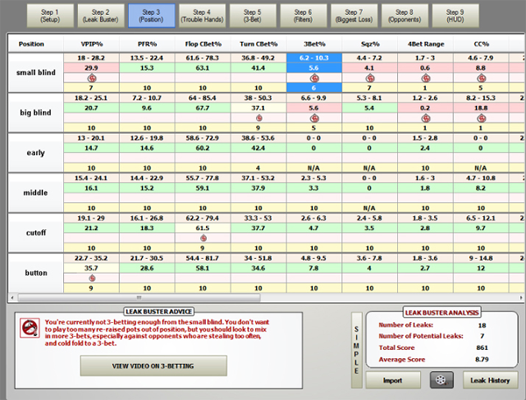The height and width of the screenshot is (400, 526).
Task: Select the button position row label
Action: [36, 273]
